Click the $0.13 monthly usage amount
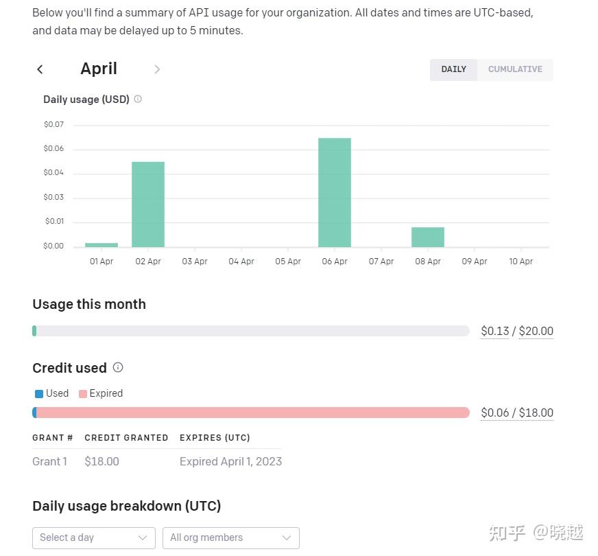The width and height of the screenshot is (598, 556). coord(494,331)
